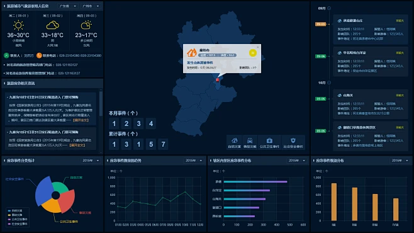Click the orange telephone icon

click(39, 55)
